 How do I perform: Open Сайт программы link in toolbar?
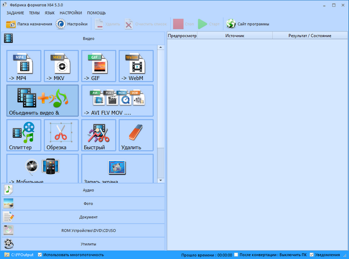pyautogui.click(x=244, y=24)
